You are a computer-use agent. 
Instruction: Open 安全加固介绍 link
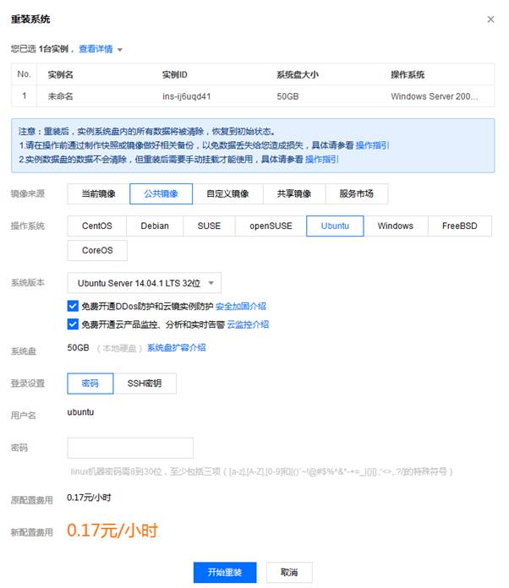(241, 306)
